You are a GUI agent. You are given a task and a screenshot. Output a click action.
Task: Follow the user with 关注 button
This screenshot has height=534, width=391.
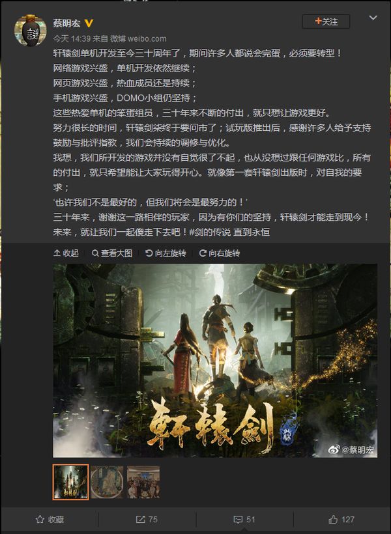click(326, 21)
